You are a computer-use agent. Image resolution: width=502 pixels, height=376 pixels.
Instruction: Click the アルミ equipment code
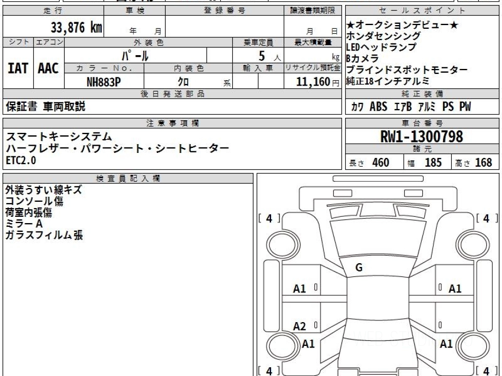[427, 107]
